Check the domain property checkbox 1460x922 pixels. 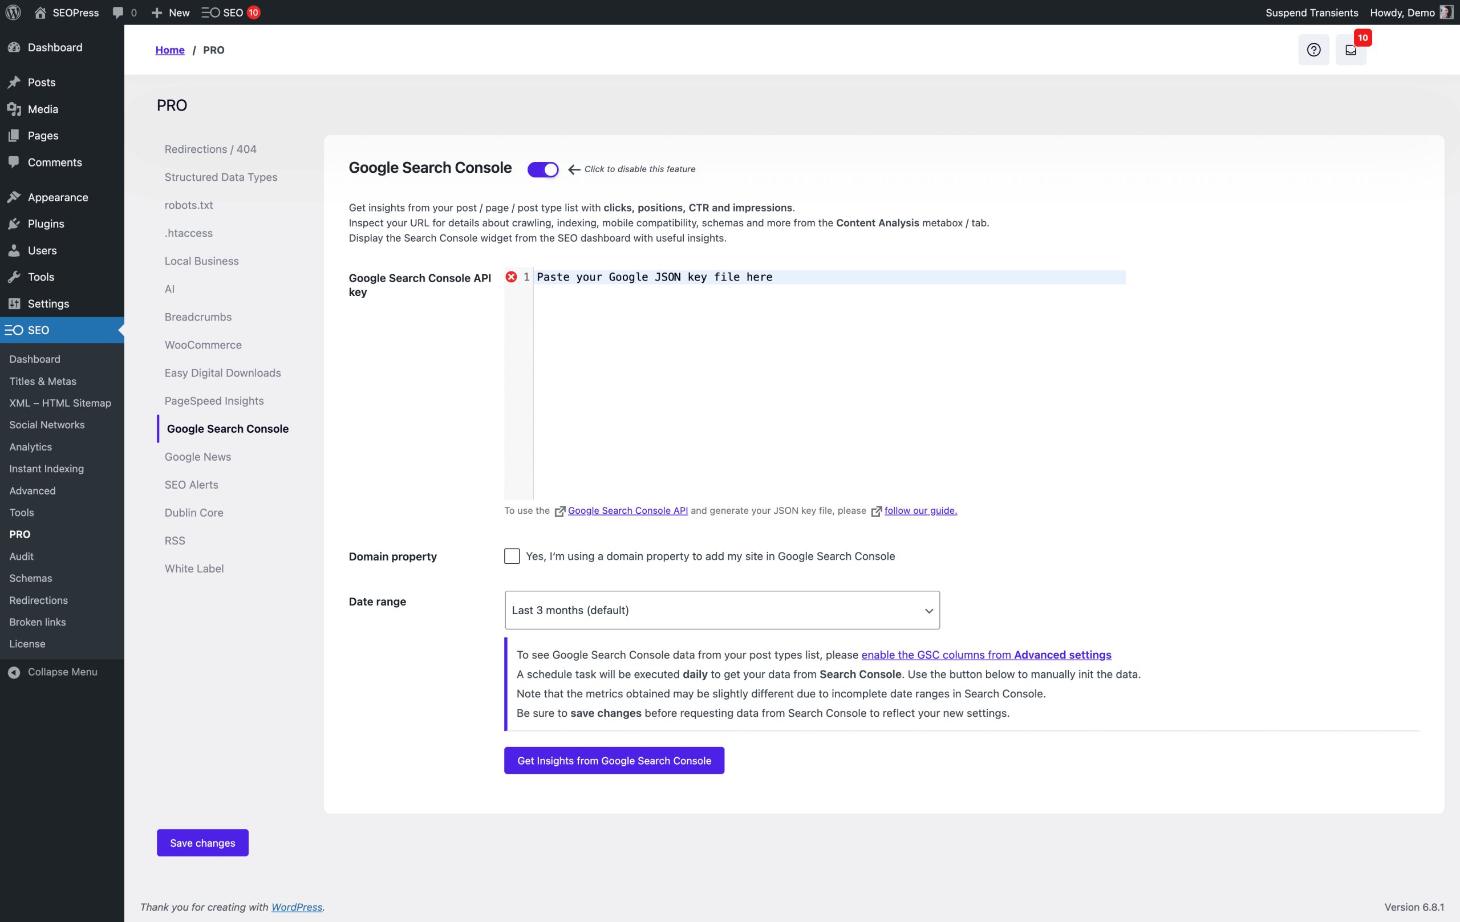(x=512, y=556)
